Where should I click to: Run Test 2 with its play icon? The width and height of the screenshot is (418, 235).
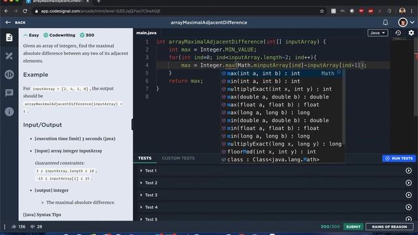tap(409, 183)
